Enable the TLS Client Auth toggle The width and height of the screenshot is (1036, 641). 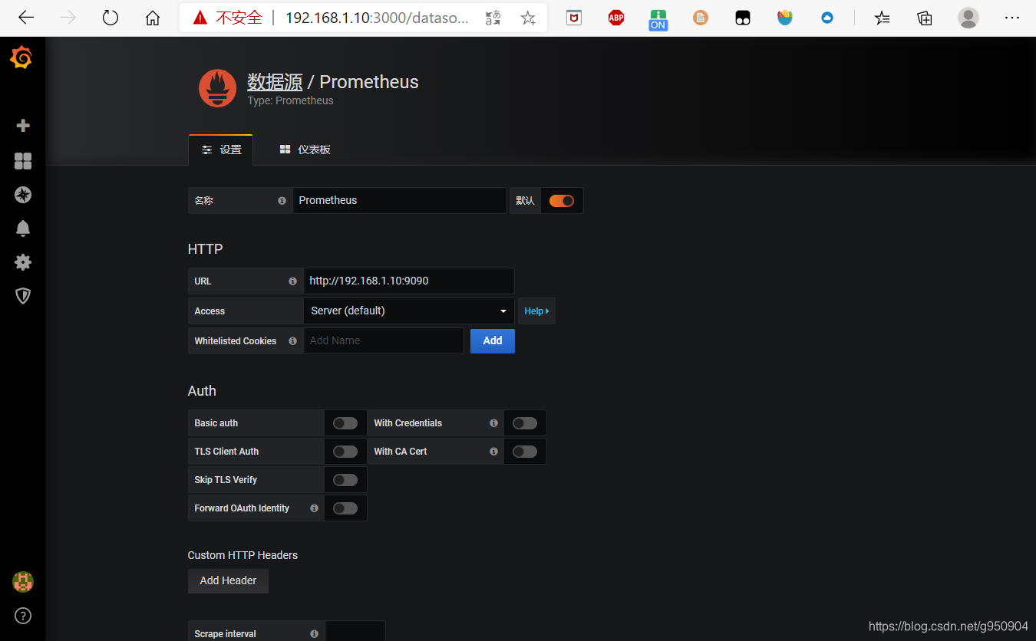[x=345, y=452]
